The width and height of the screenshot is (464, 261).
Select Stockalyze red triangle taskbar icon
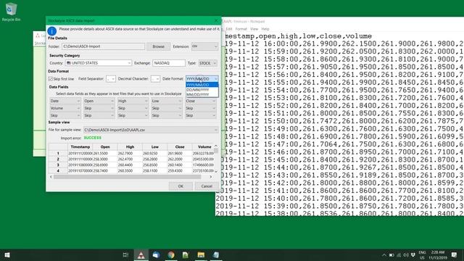tap(141, 255)
